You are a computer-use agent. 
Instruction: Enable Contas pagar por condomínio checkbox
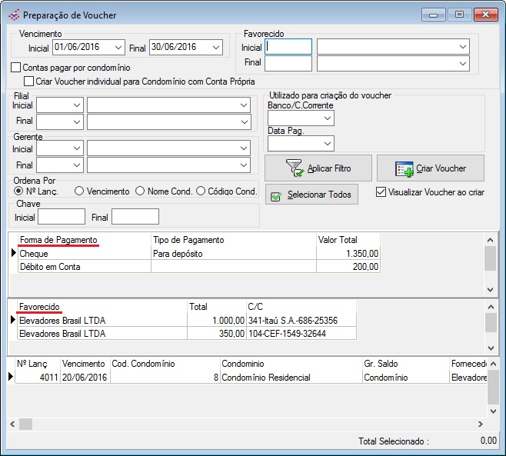pyautogui.click(x=16, y=68)
